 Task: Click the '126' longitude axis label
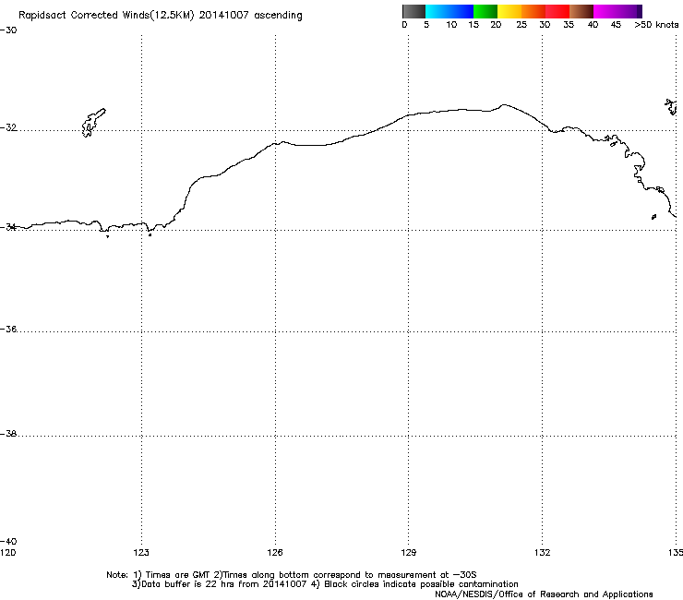coord(275,553)
